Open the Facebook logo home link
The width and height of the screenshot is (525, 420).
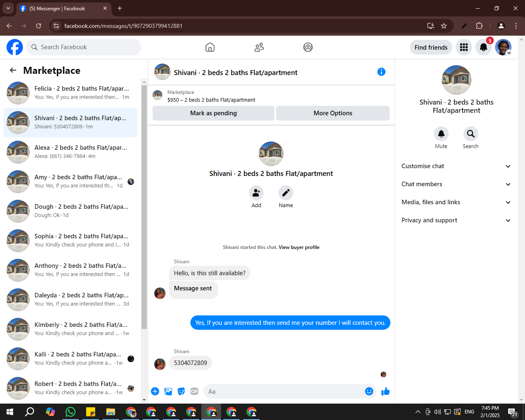click(15, 47)
